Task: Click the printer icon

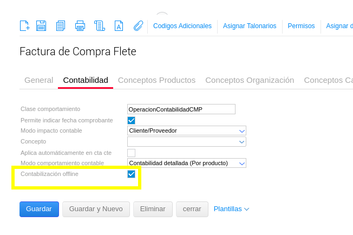Action: 80,25
